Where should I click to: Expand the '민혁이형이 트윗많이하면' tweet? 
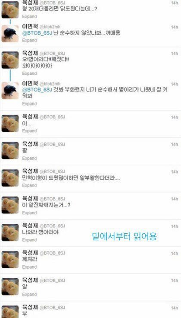[x=29, y=185]
